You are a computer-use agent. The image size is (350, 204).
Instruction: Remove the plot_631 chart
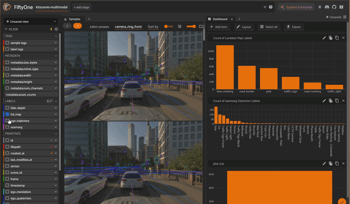point(343,164)
